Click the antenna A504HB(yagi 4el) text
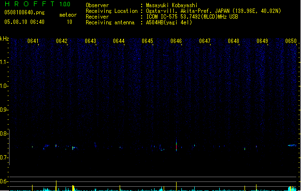 169,22
